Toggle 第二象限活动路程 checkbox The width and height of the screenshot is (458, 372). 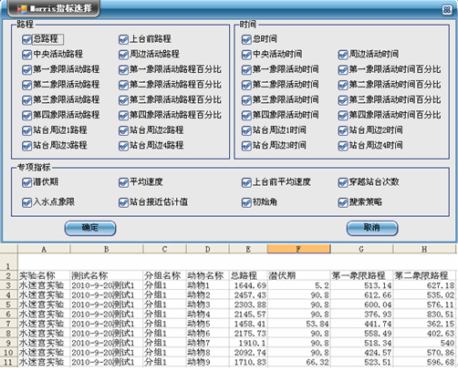26,85
